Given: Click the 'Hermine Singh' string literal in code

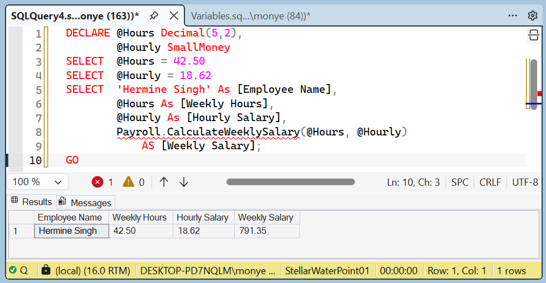Looking at the screenshot, I should pyautogui.click(x=164, y=90).
